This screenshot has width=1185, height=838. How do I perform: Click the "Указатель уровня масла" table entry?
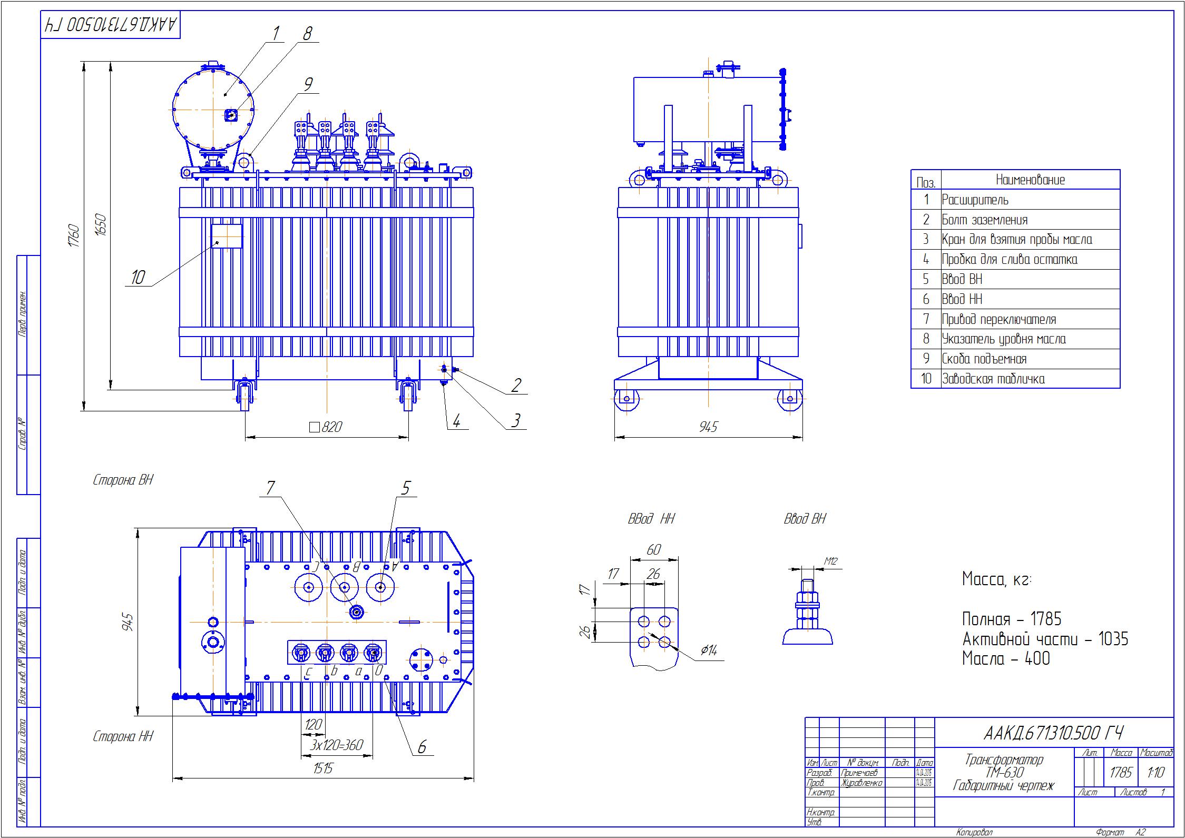(x=1015, y=339)
